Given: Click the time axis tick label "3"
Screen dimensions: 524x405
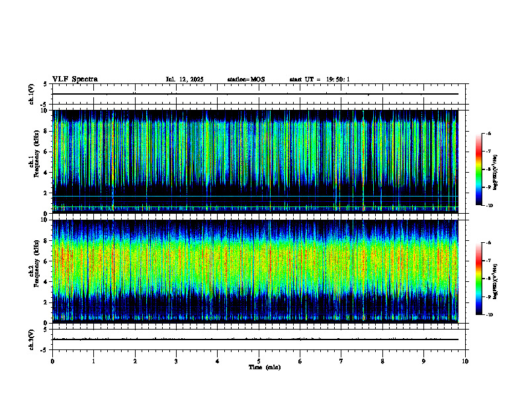Looking at the screenshot, I should coord(176,361).
